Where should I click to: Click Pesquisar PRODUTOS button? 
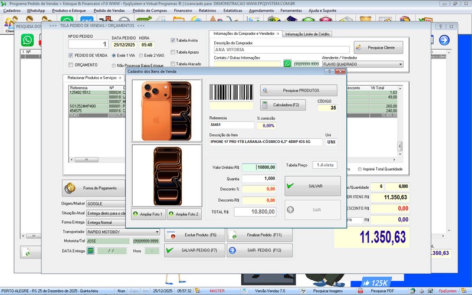point(299,90)
